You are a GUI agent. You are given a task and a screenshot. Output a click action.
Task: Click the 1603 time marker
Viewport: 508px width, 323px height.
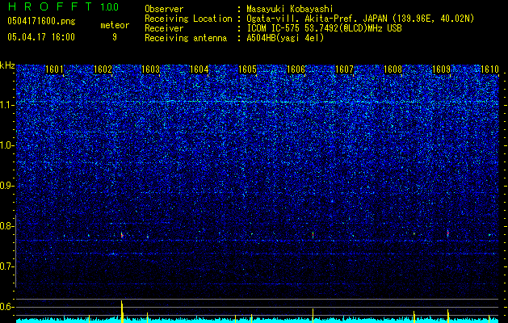[x=151, y=69]
